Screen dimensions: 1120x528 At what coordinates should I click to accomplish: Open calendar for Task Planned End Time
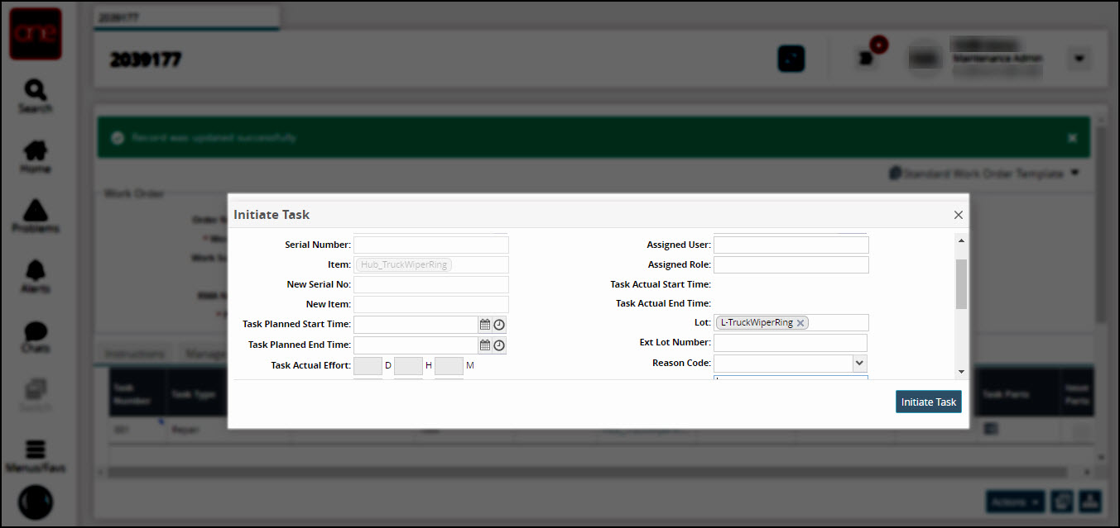pyautogui.click(x=485, y=345)
